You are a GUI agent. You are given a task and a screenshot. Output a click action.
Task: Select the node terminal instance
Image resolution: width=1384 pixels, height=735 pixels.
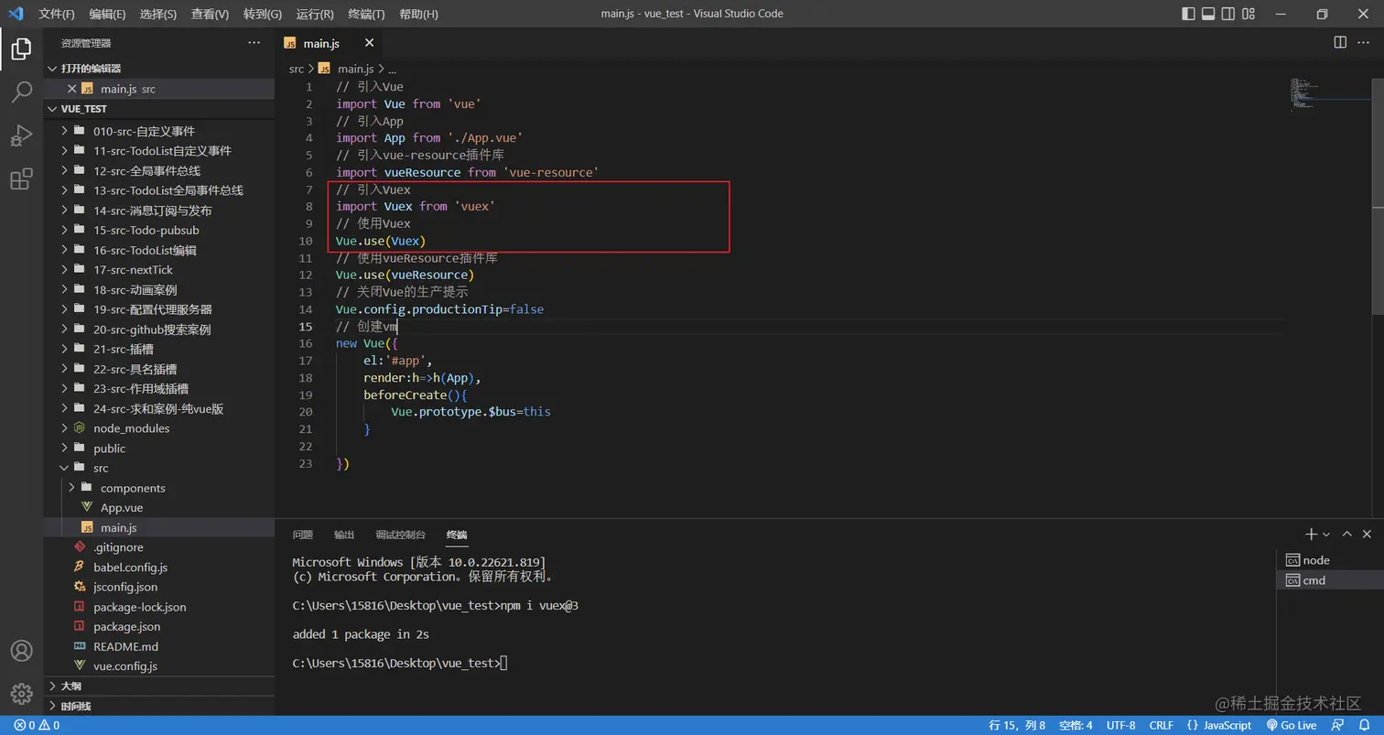[1330, 560]
